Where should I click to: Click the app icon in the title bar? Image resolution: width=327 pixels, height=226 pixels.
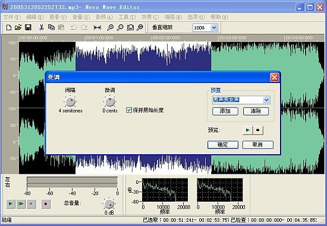point(5,7)
